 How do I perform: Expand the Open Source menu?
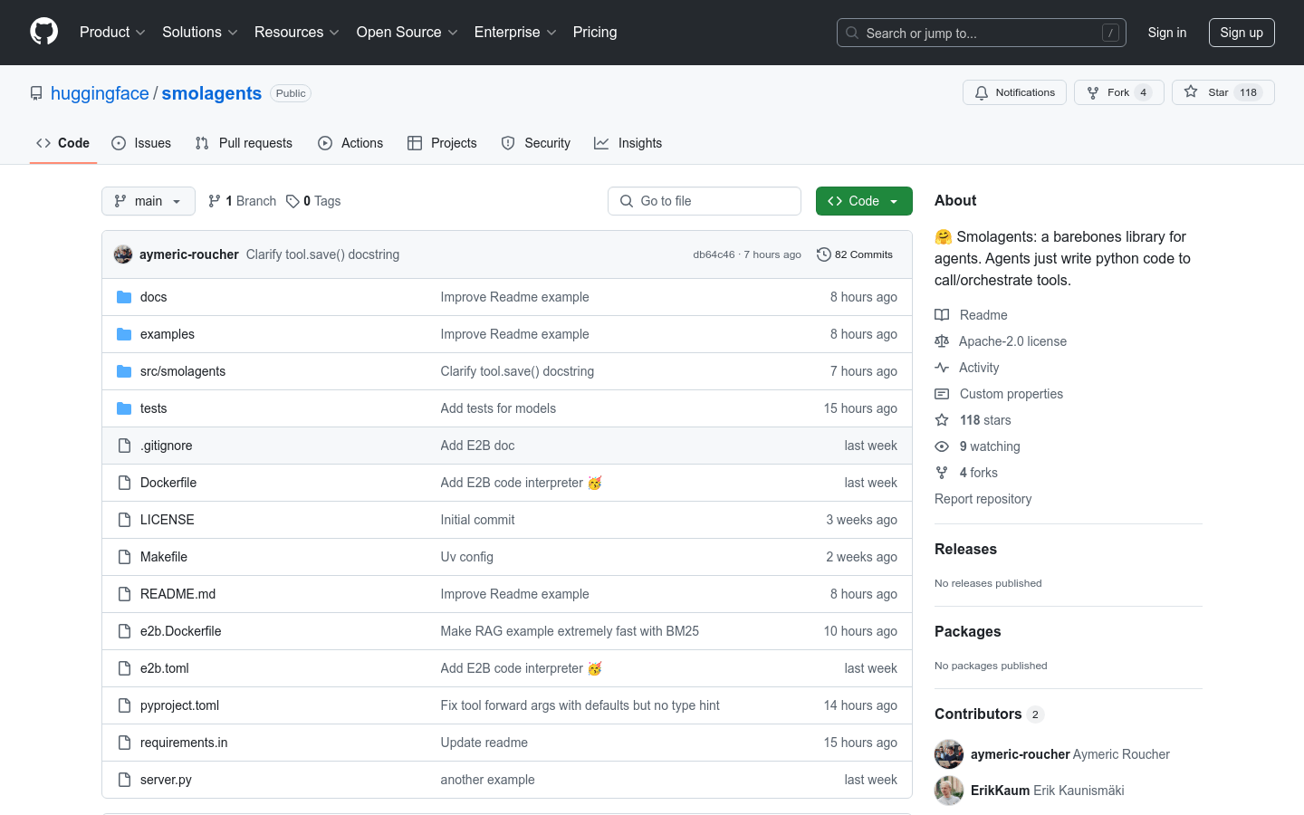407,32
